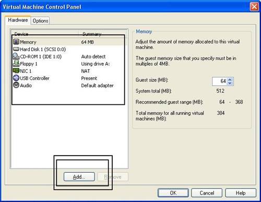Click inside the Guest size field
The width and height of the screenshot is (261, 202).
(x=220, y=81)
